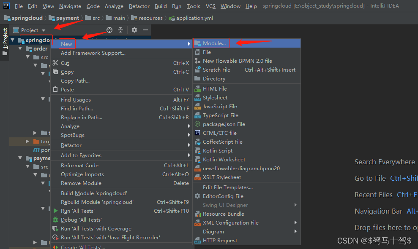
Task: Open the VCS menu
Action: coord(210,6)
